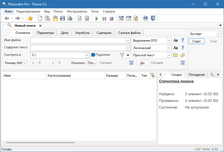Viewport: 224px width, 152px height.
Task: Click the second document preview toolbar icon
Action: point(87,18)
